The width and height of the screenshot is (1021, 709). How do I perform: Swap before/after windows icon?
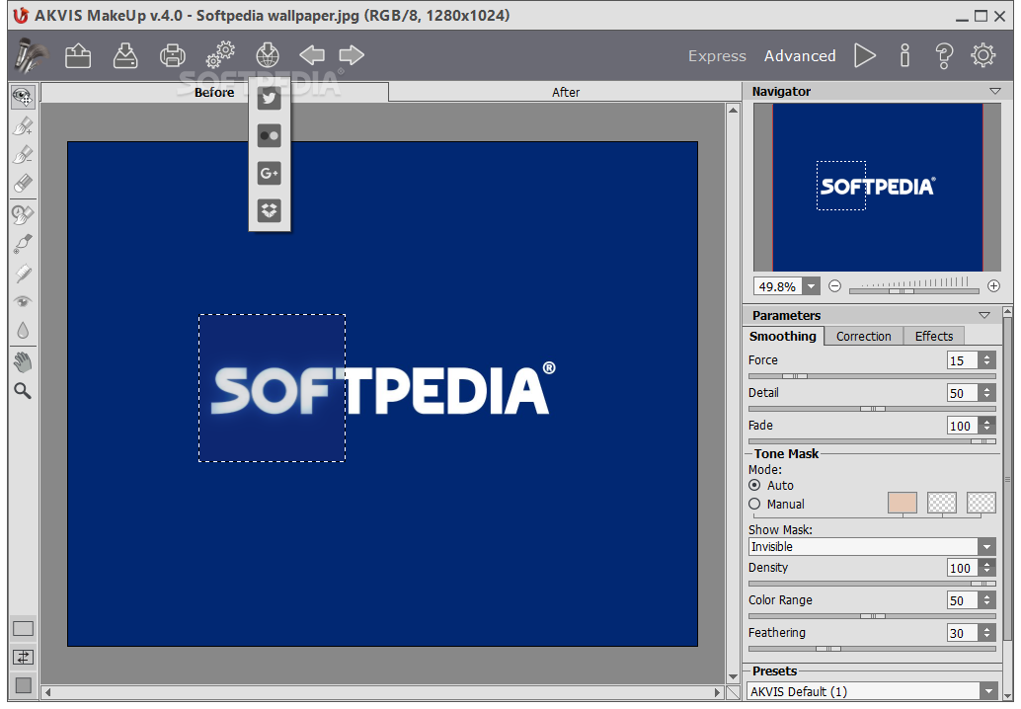click(x=23, y=657)
